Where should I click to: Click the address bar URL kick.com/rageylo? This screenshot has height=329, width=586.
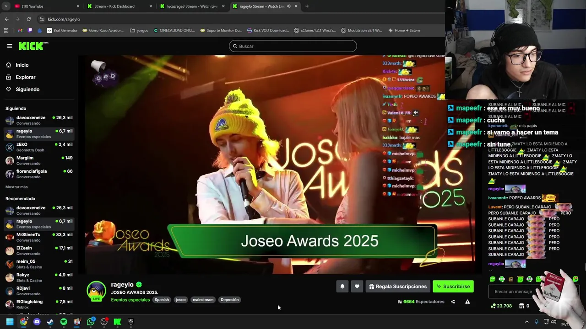tap(64, 19)
